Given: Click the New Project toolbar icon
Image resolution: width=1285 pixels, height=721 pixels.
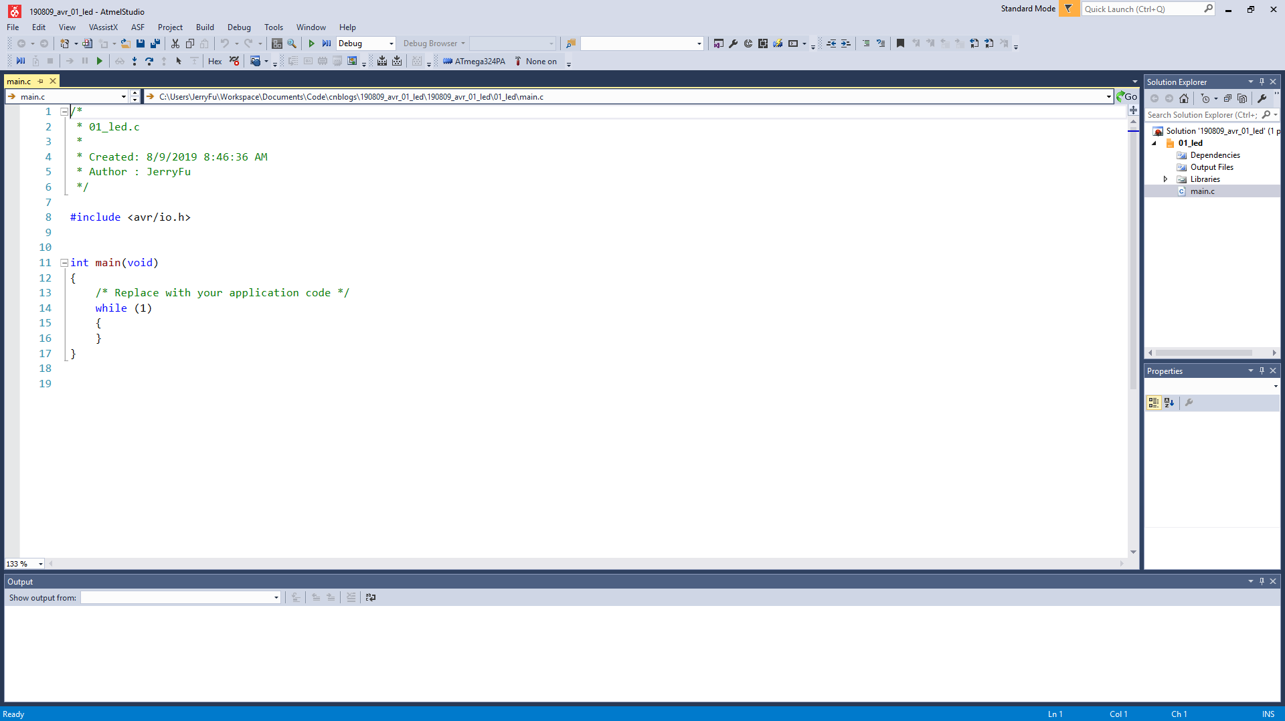Looking at the screenshot, I should click(x=65, y=43).
